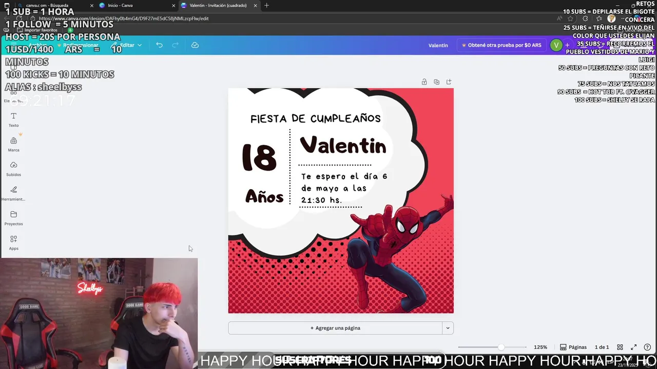This screenshot has height=369, width=657.
Task: Open the Subidos uploads panel
Action: click(14, 169)
